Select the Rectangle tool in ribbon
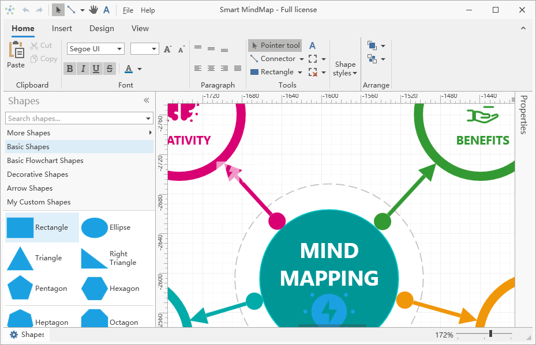The width and height of the screenshot is (536, 345). (272, 72)
